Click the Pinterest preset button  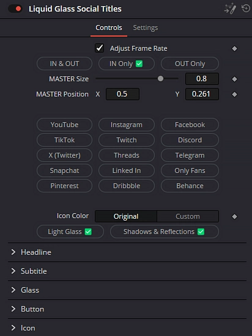click(x=65, y=186)
